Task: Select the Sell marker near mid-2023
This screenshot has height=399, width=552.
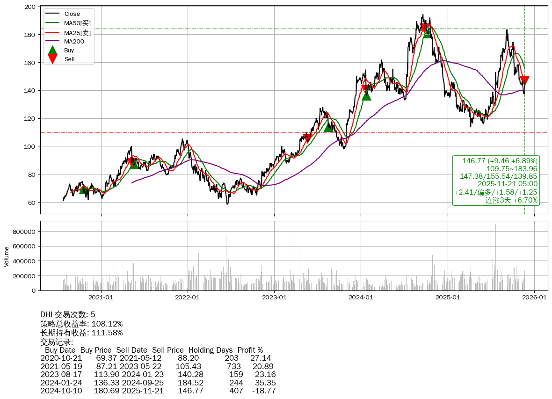Action: click(307, 137)
